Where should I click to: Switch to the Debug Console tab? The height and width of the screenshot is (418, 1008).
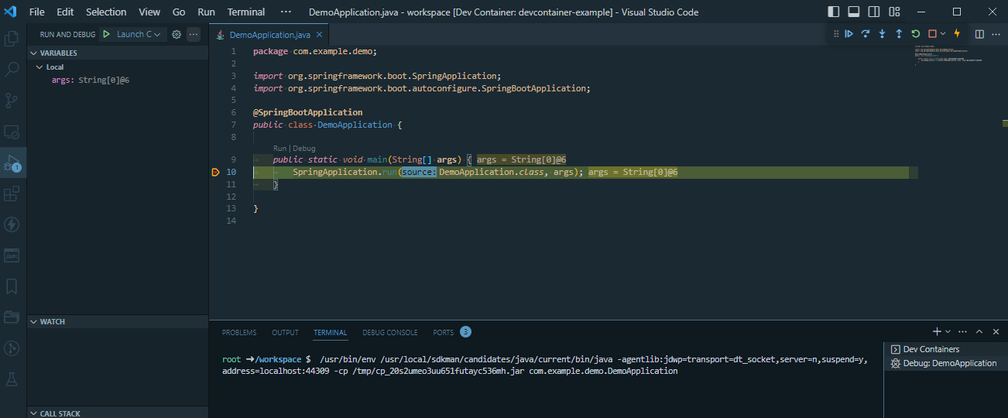tap(389, 332)
